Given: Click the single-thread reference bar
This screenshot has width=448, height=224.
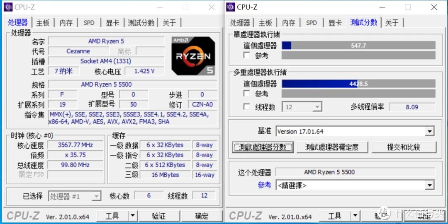Looking at the screenshot, I should (358, 55).
